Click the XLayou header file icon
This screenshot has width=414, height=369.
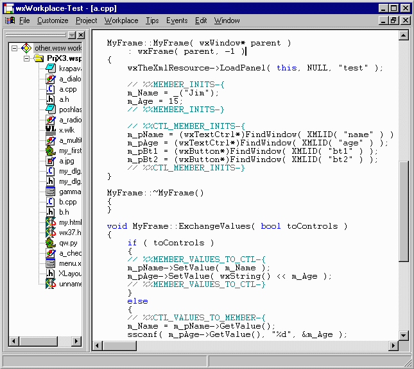(x=51, y=274)
